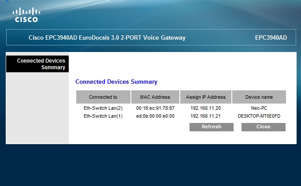Click the IP address 192.168.11.21
The image size is (301, 186).
click(205, 116)
